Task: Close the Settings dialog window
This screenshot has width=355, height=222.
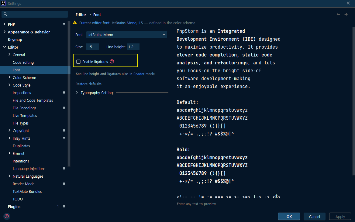Action: click(x=348, y=3)
